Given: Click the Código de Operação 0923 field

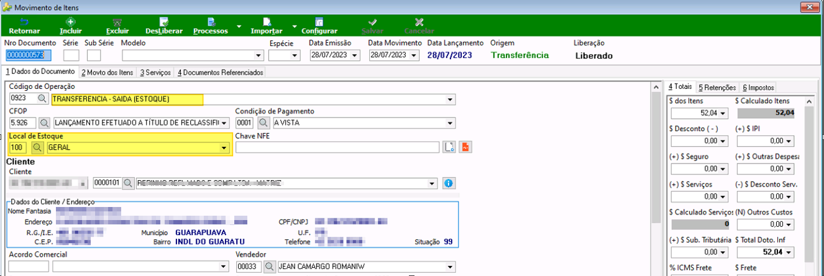Looking at the screenshot, I should pyautogui.click(x=23, y=99).
